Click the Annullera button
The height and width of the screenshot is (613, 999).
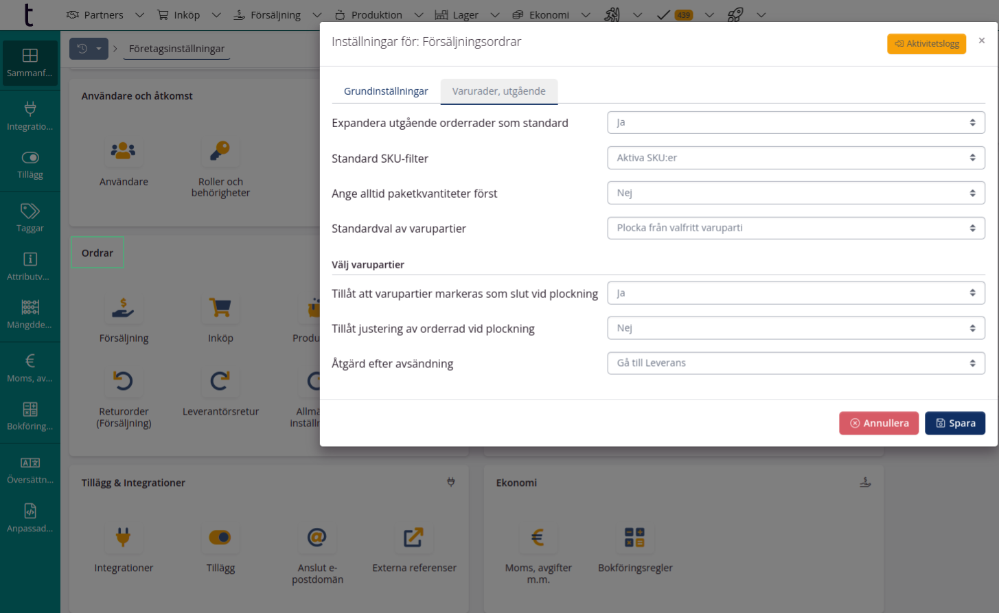pos(878,424)
